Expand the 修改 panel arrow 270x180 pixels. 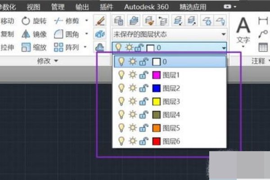56,60
